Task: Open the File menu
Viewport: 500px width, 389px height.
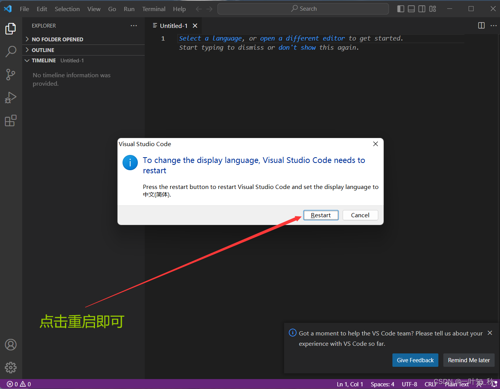Action: [x=25, y=9]
